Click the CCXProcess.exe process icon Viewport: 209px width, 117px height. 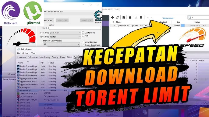click(x=18, y=97)
